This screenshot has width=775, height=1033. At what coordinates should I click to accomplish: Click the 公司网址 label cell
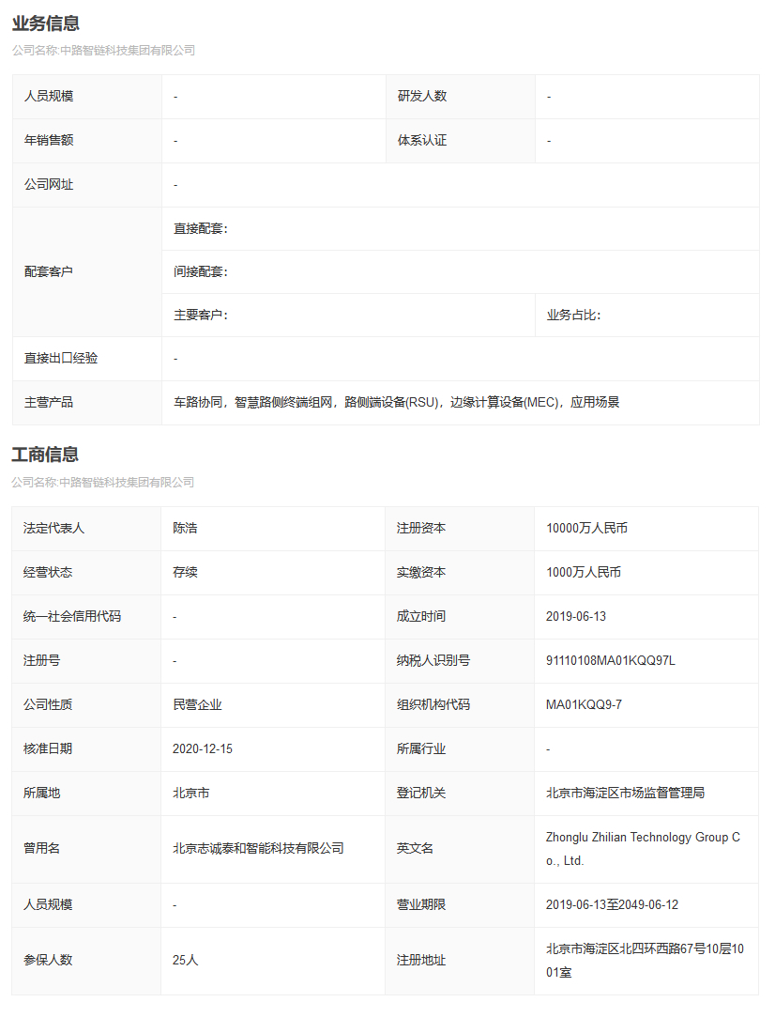(x=87, y=184)
